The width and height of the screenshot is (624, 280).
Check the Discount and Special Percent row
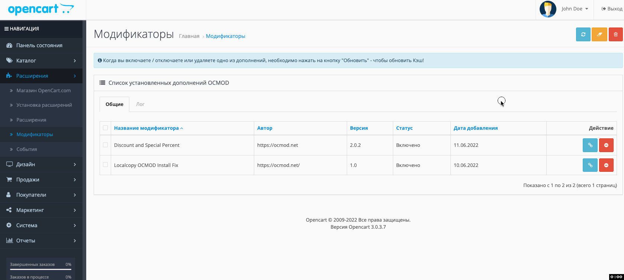(x=106, y=145)
